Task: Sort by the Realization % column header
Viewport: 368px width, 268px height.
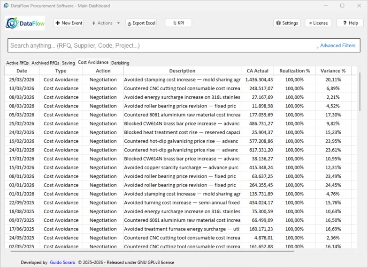Action: (295, 71)
